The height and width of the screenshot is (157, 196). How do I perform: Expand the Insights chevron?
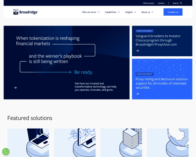(x=135, y=12)
